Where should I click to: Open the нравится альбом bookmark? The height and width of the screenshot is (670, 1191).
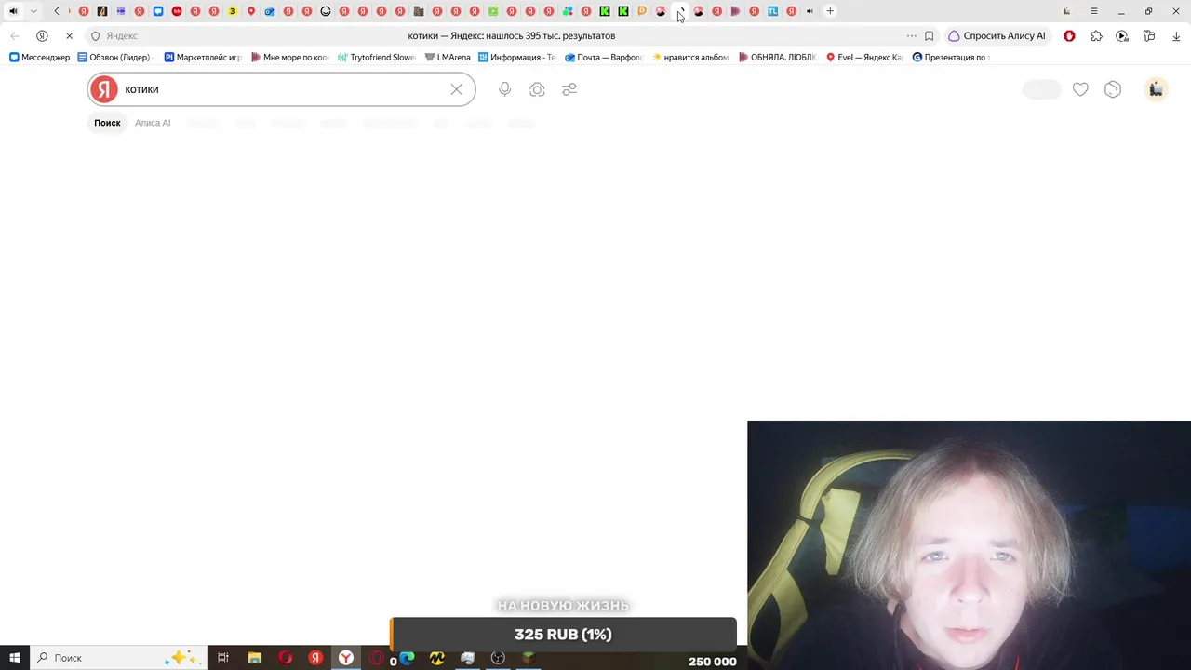point(690,57)
